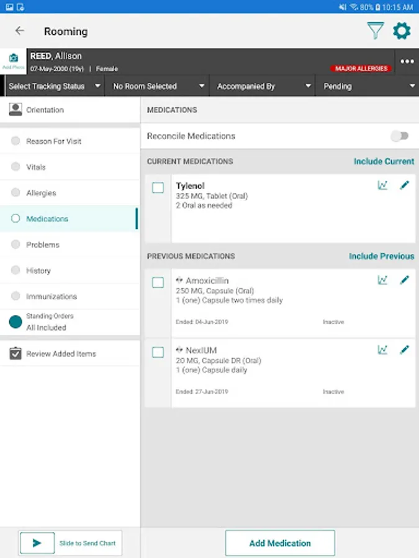Select the Vitals radio circle
Image resolution: width=419 pixels, height=558 pixels.
coord(16,167)
